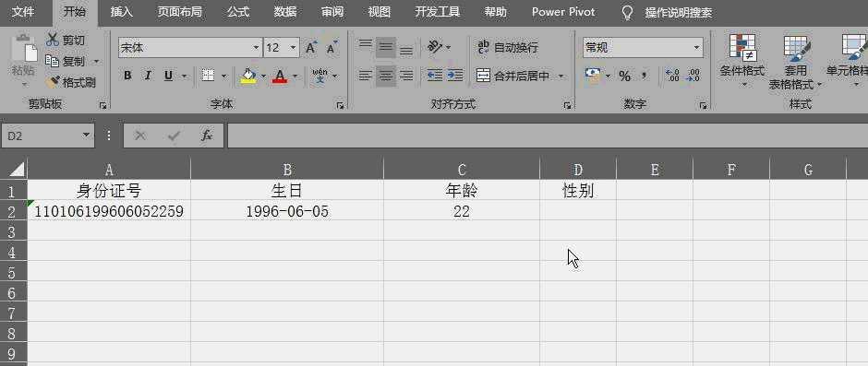Click 自动换行 wrap text button
This screenshot has width=868, height=366.
click(508, 48)
